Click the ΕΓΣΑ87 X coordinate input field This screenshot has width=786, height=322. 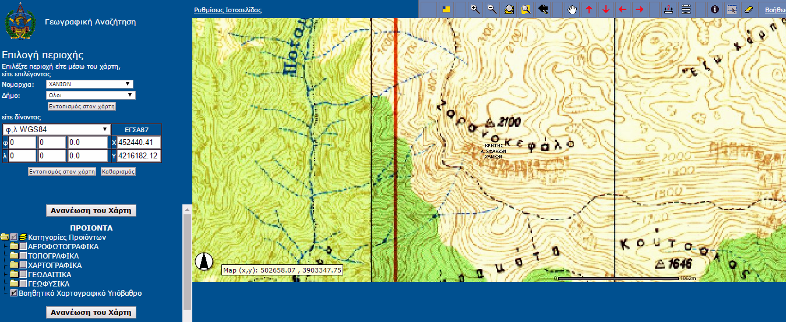139,143
